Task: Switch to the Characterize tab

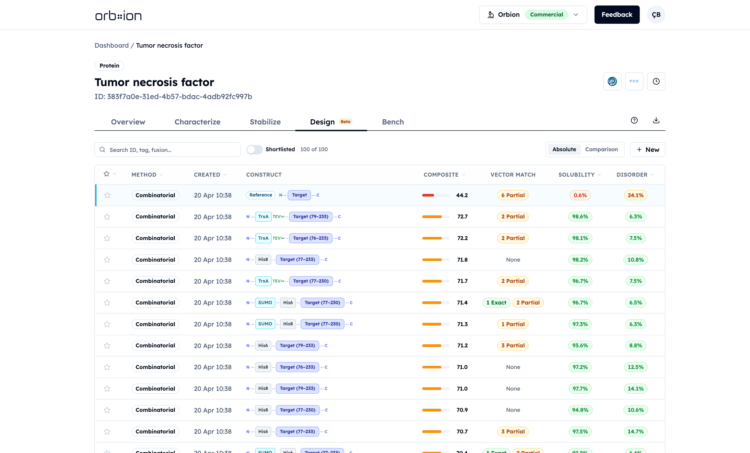Action: tap(197, 122)
